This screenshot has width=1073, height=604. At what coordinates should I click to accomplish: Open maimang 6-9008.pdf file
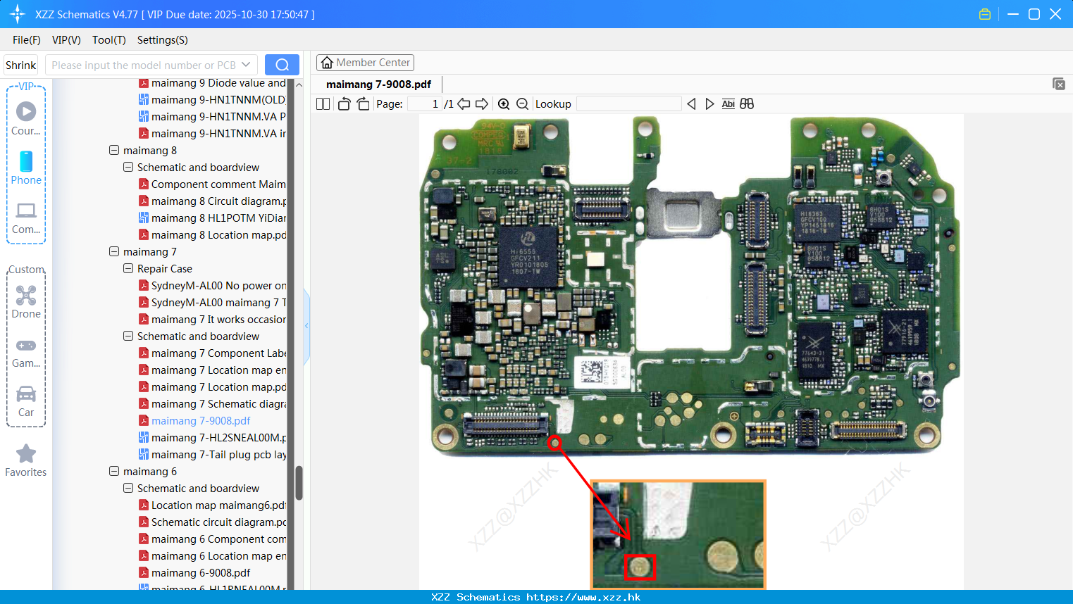coord(201,573)
